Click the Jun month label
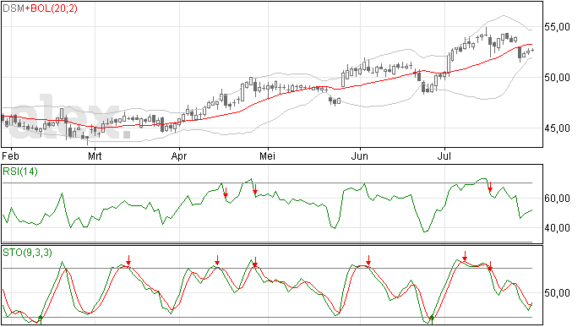 (360, 155)
